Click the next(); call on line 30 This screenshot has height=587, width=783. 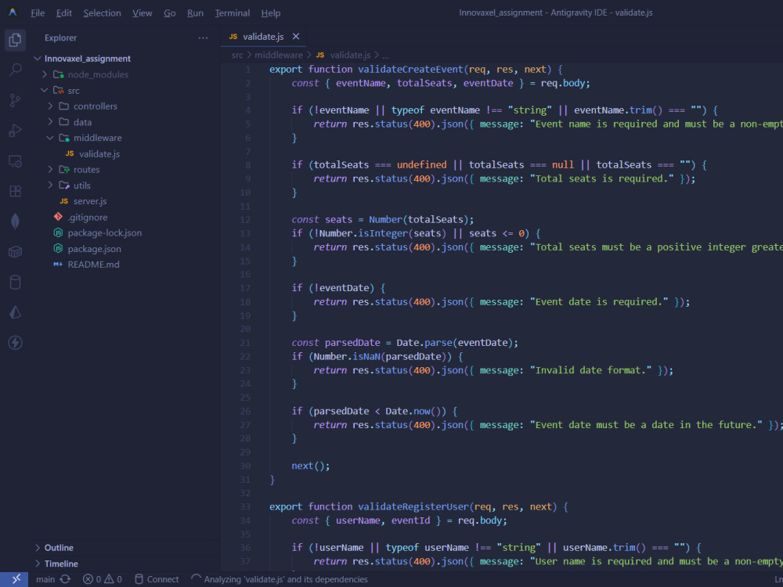pyautogui.click(x=311, y=466)
